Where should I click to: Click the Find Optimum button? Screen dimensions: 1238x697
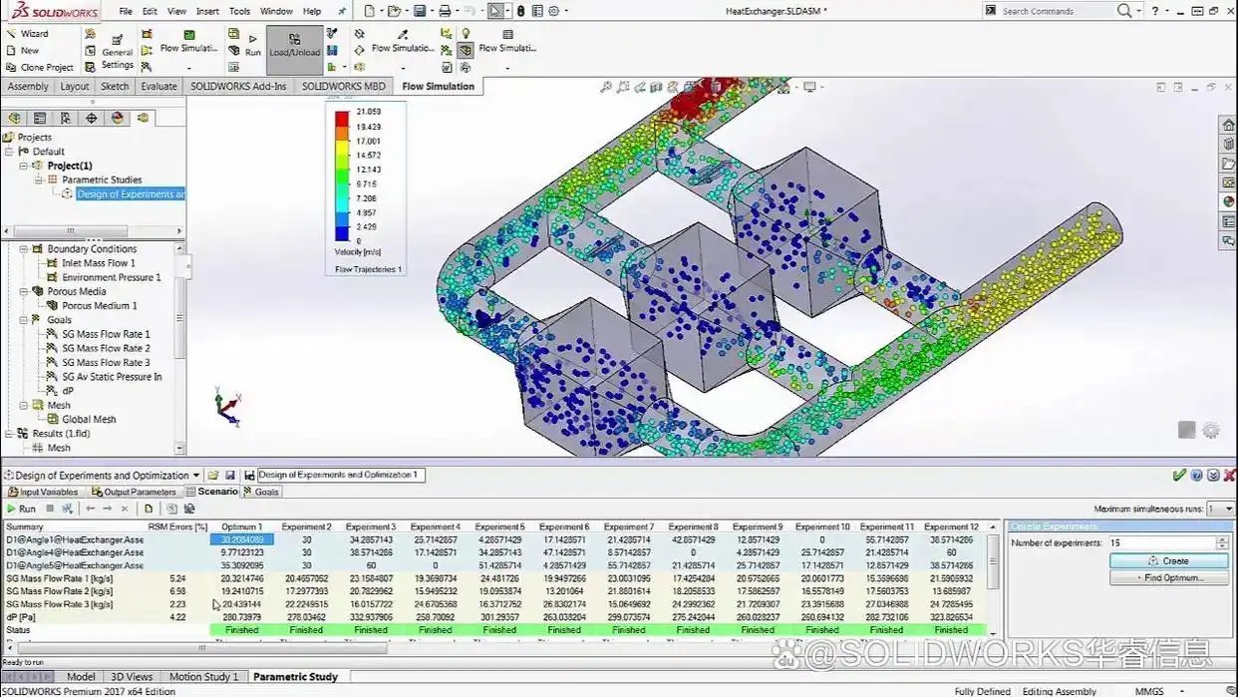pyautogui.click(x=1169, y=578)
